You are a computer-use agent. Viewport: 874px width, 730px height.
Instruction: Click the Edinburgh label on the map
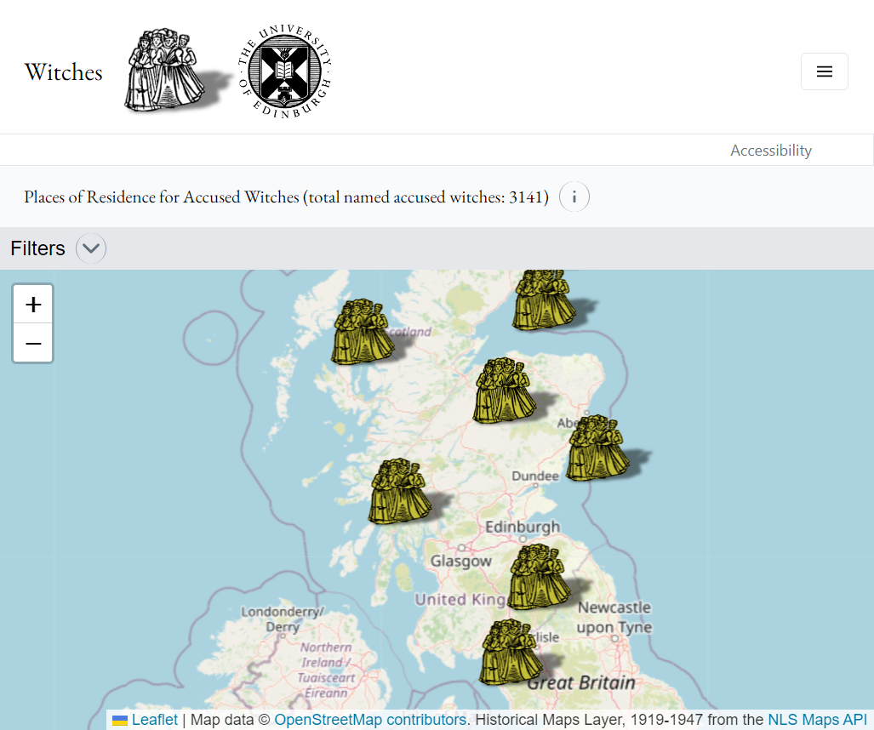[x=523, y=527]
